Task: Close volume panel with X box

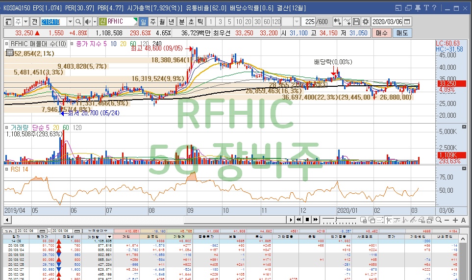Action: click(464, 127)
